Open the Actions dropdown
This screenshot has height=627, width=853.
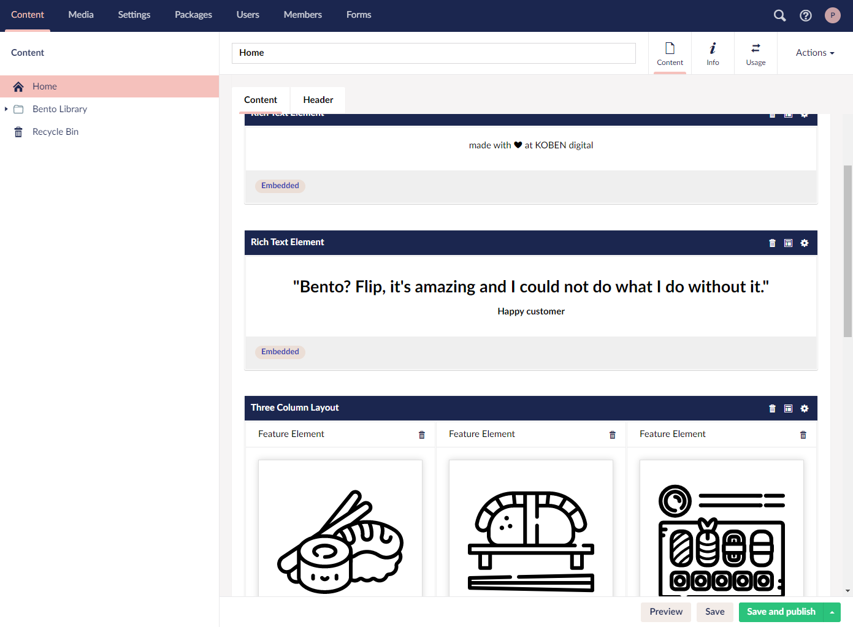click(x=815, y=53)
